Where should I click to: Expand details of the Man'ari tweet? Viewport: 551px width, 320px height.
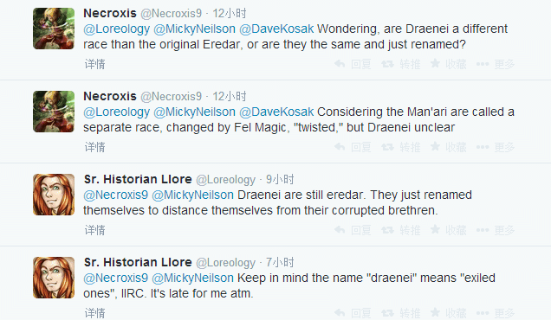tap(95, 147)
